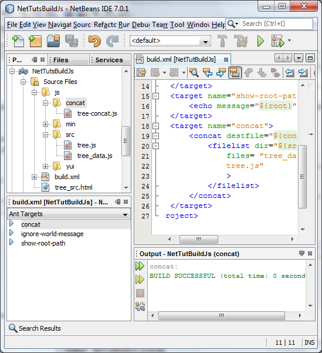
Task: Click the Build Project hammer icon
Action: (x=223, y=41)
